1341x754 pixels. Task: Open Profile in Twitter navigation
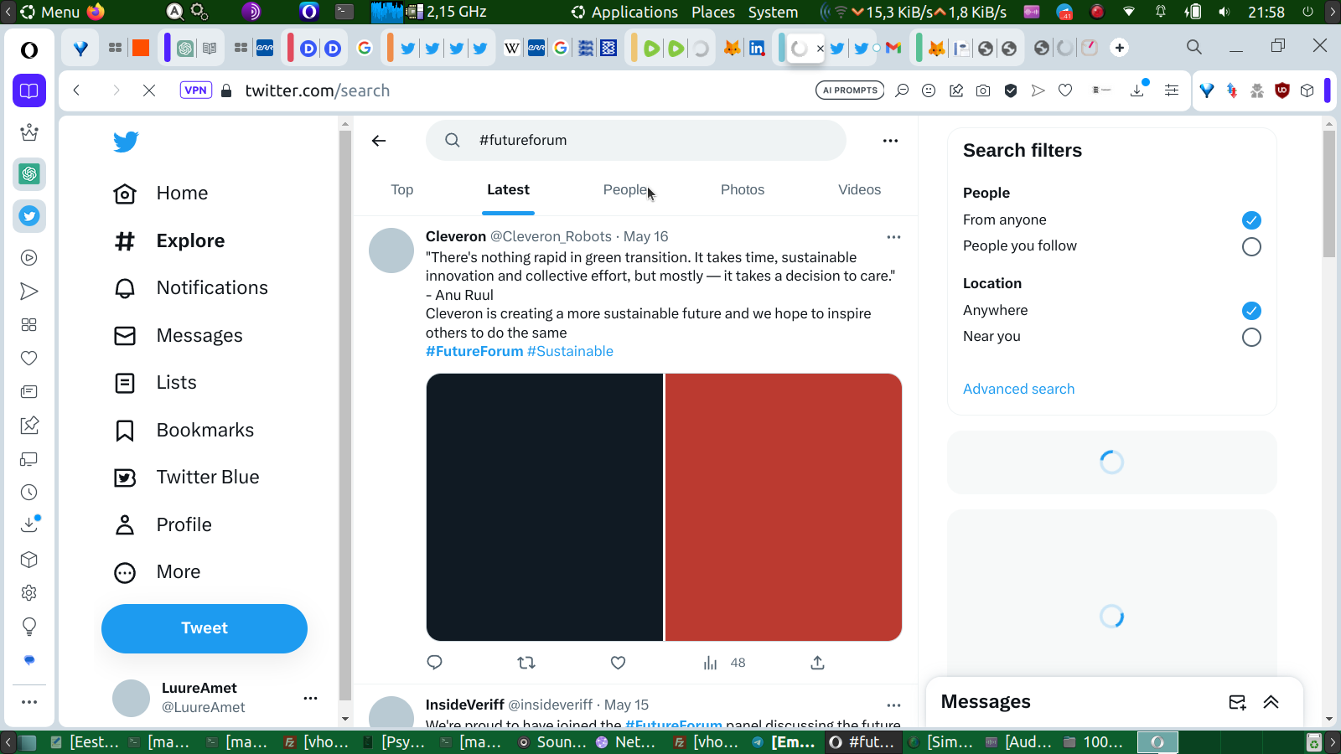(163, 525)
